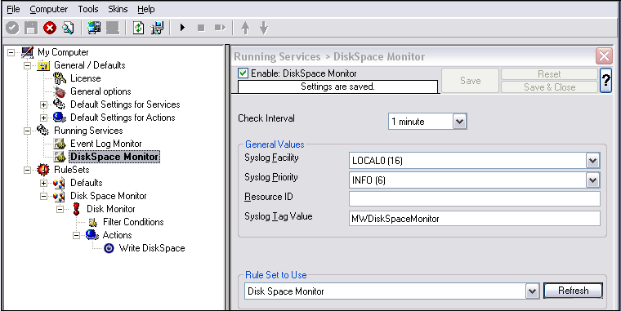Open the question mark help button

click(605, 80)
